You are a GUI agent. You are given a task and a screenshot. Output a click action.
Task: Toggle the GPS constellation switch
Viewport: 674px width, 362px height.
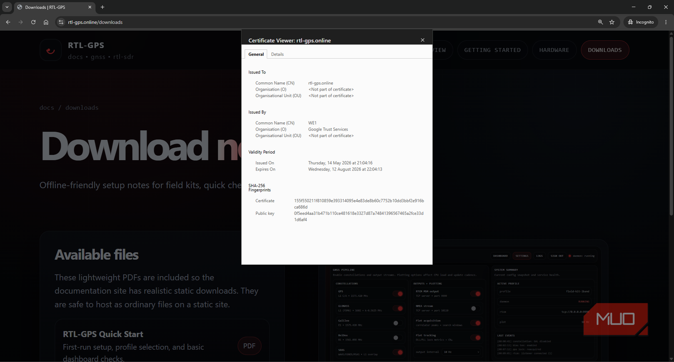point(397,294)
